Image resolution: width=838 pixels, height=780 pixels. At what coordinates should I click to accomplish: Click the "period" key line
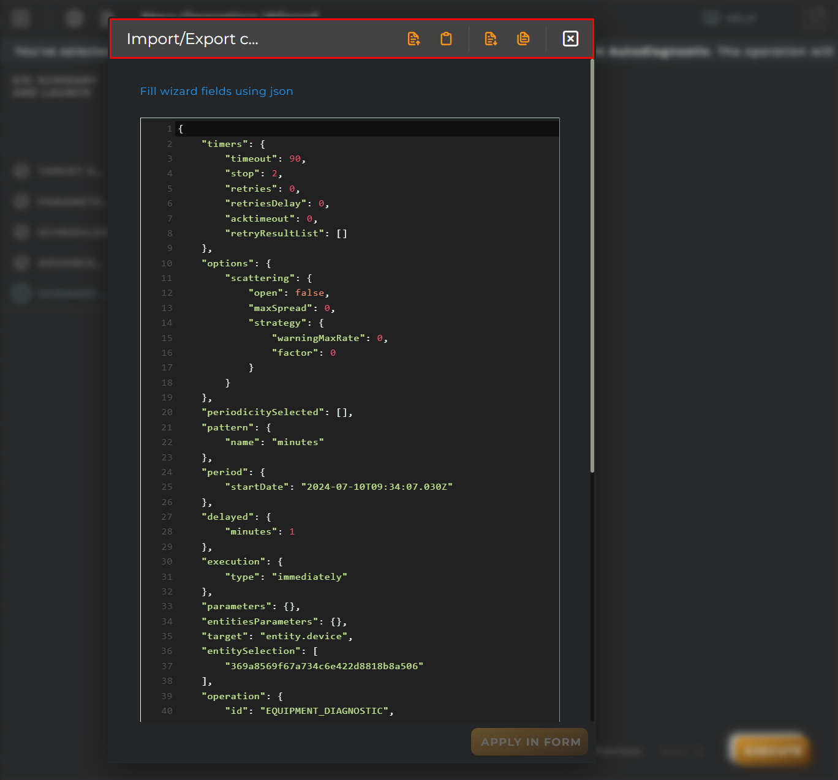click(233, 472)
